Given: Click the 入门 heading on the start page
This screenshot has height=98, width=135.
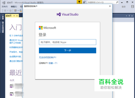Looking at the screenshot, I should [x=15, y=27].
